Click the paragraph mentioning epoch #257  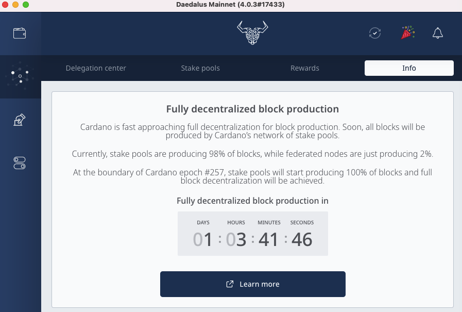252,176
